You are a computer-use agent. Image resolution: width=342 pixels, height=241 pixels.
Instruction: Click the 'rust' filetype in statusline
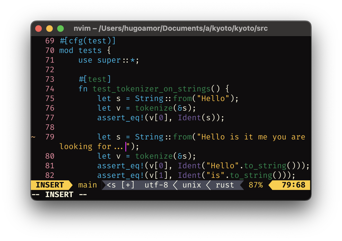click(x=225, y=185)
